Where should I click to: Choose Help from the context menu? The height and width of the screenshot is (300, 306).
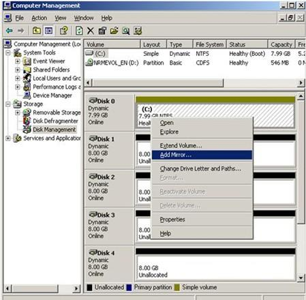coord(202,233)
